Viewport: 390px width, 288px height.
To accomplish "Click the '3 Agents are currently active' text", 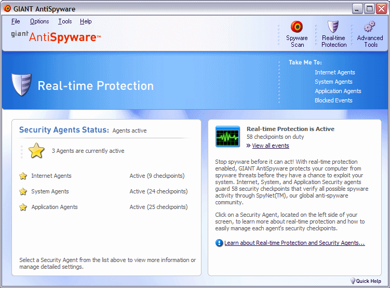I will [88, 151].
